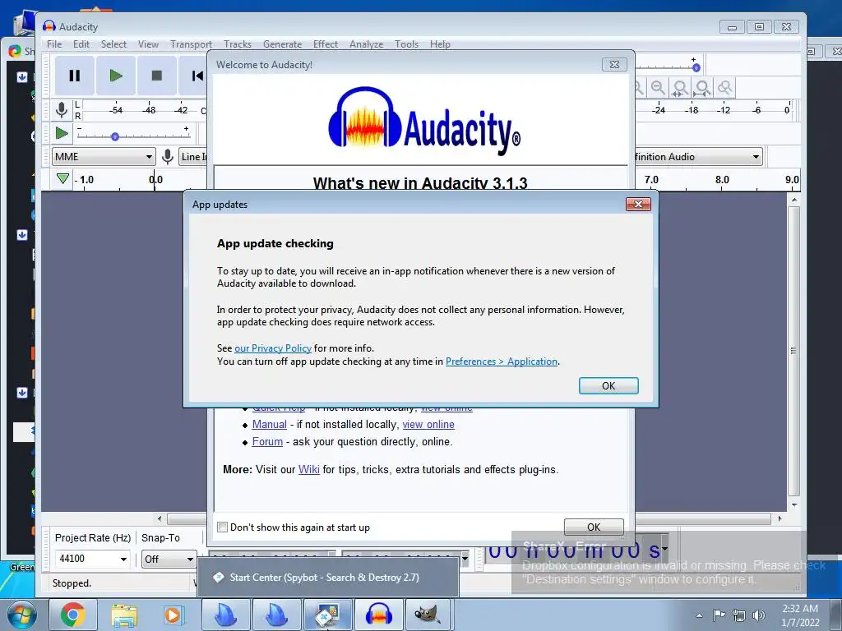Click the microphone icon beside the host dropdown
Viewport: 842px width, 631px height.
pos(168,157)
